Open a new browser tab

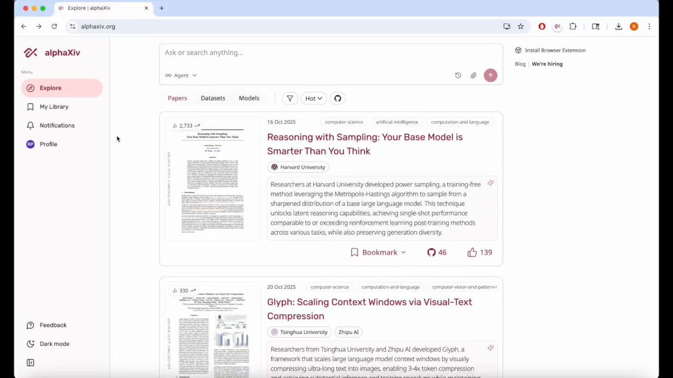pyautogui.click(x=162, y=8)
